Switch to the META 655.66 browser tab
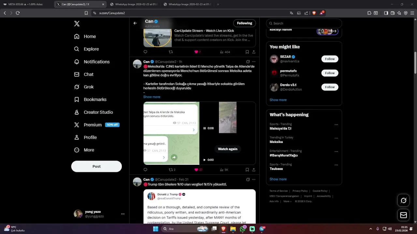The width and height of the screenshot is (417, 234). [26, 4]
